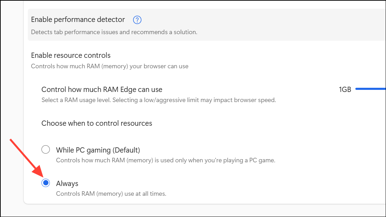Click the help icon beside Enable performance detector
Screen dimensions: 386x217
137,20
